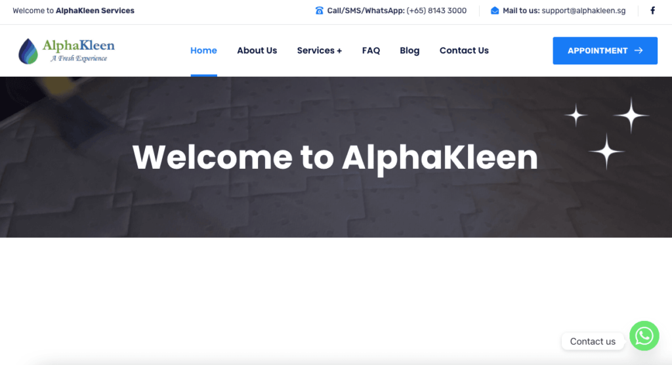Image resolution: width=672 pixels, height=365 pixels.
Task: Click the Contact us chat label
Action: (x=593, y=341)
